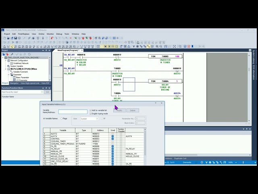Click the status bar zoom plus icon
Image resolution: width=258 pixels, height=194 pixels.
255,162
